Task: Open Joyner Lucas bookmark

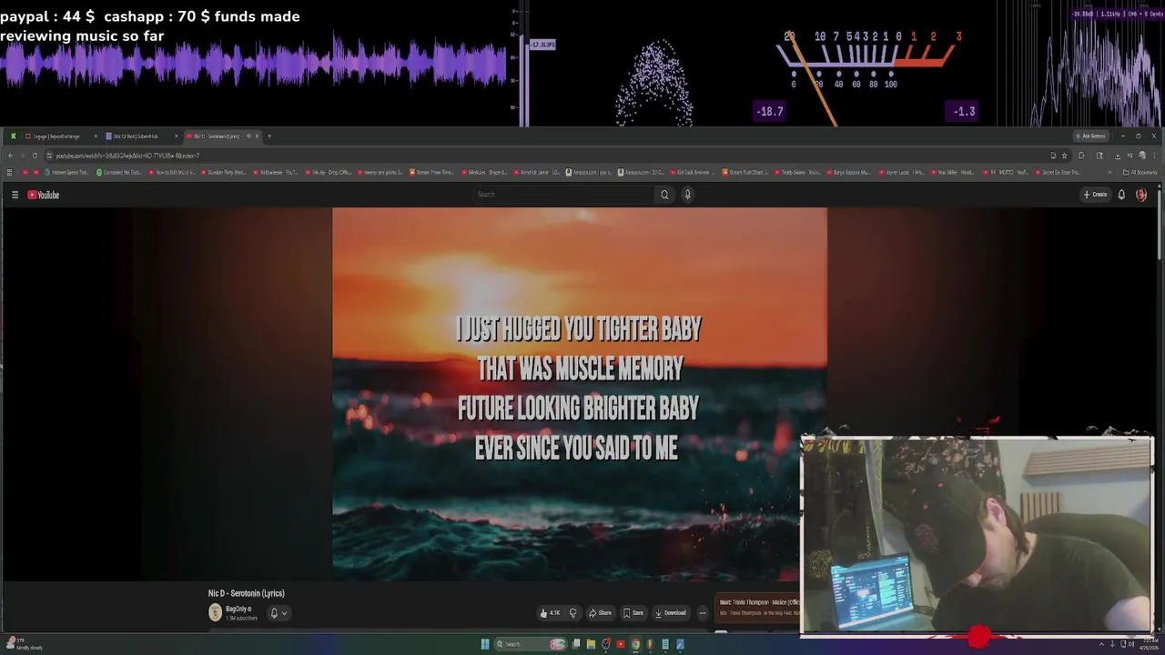Action: click(901, 172)
